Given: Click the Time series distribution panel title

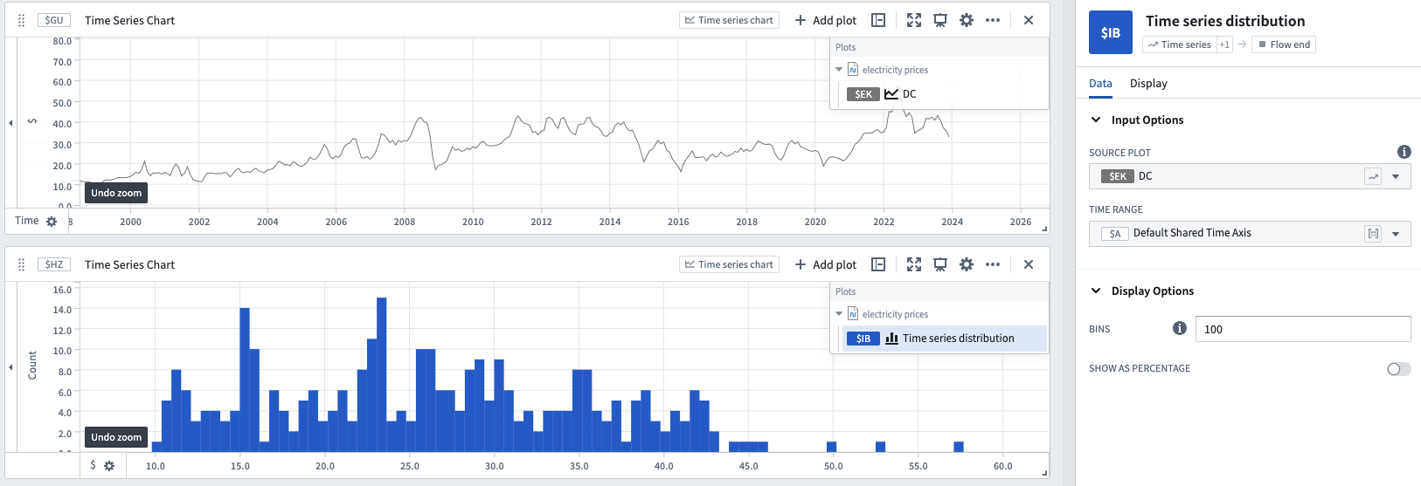Looking at the screenshot, I should click(x=1225, y=21).
